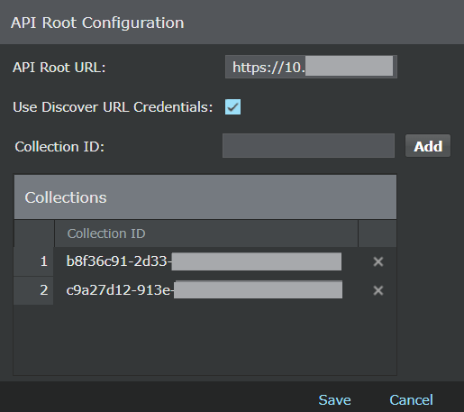
Task: Focus the API Root URL input field
Action: tap(311, 67)
